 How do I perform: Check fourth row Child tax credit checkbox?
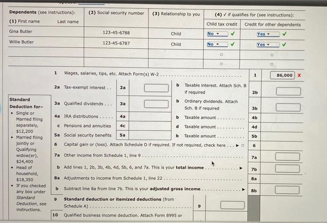[221, 64]
